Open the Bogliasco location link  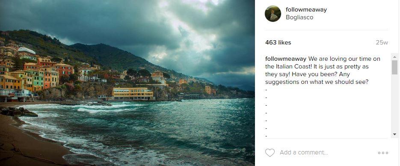299,18
